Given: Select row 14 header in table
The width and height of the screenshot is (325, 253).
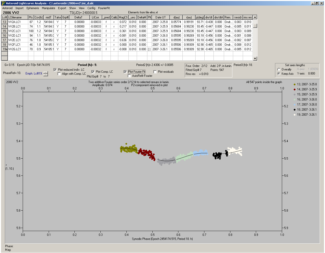Looking at the screenshot, I should pos(4,27).
